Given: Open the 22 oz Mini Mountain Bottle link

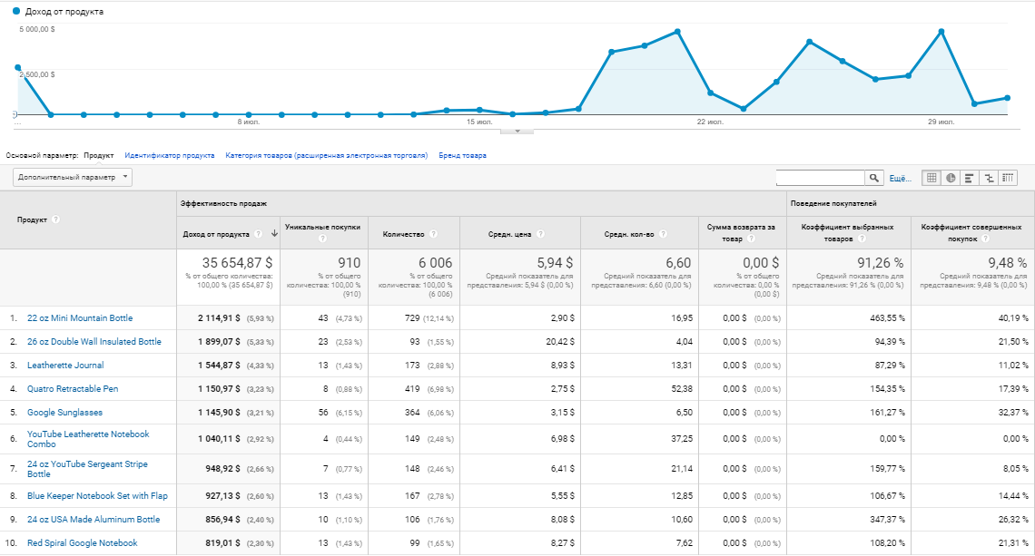Looking at the screenshot, I should tap(80, 318).
